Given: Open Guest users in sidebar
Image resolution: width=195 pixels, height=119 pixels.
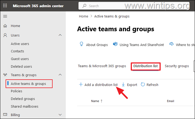Looking at the screenshot, I should coord(20,59).
